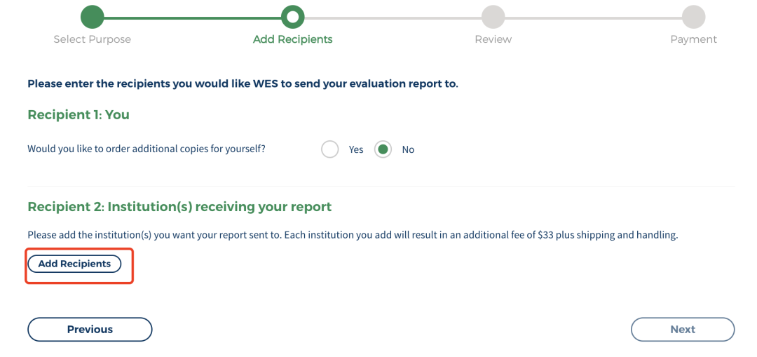Continue with the Next button
This screenshot has width=757, height=357.
point(683,330)
